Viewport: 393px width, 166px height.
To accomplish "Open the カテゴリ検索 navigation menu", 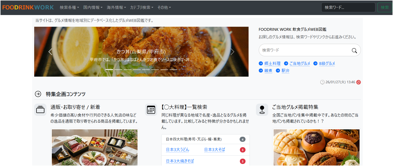I will [x=142, y=7].
